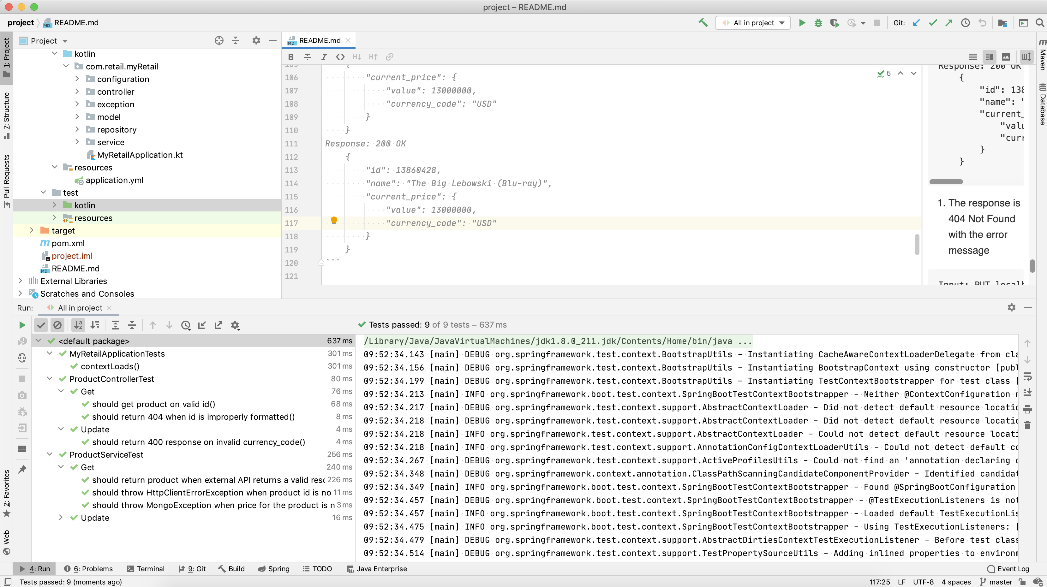Click the editor vertical scrollbar thumb
1047x587 pixels.
(917, 244)
